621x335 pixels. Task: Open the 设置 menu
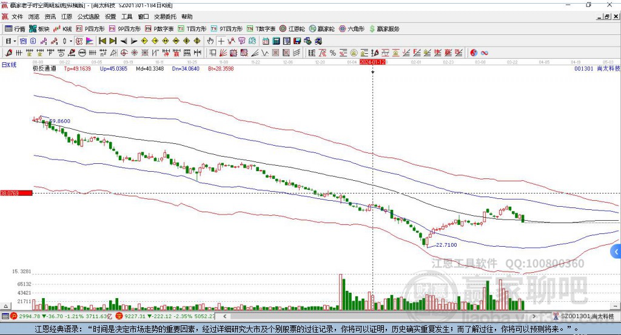coord(110,16)
